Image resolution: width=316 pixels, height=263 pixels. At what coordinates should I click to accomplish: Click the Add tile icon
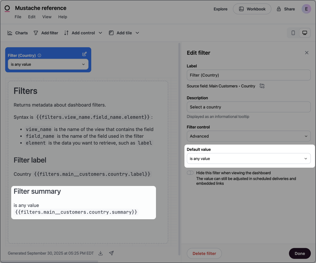pos(111,33)
